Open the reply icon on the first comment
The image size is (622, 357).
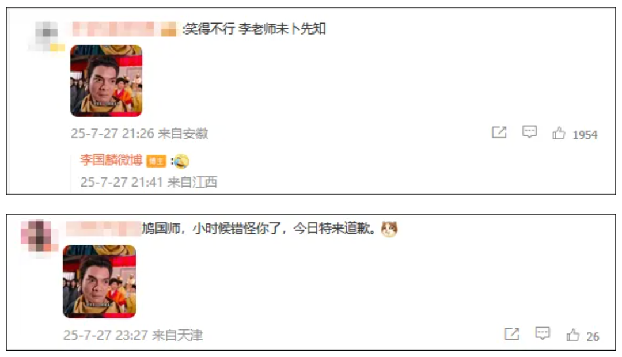(x=530, y=132)
